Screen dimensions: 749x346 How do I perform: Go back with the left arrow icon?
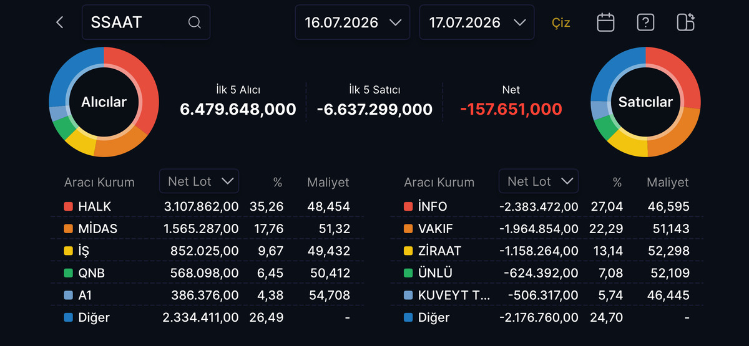[x=60, y=22]
